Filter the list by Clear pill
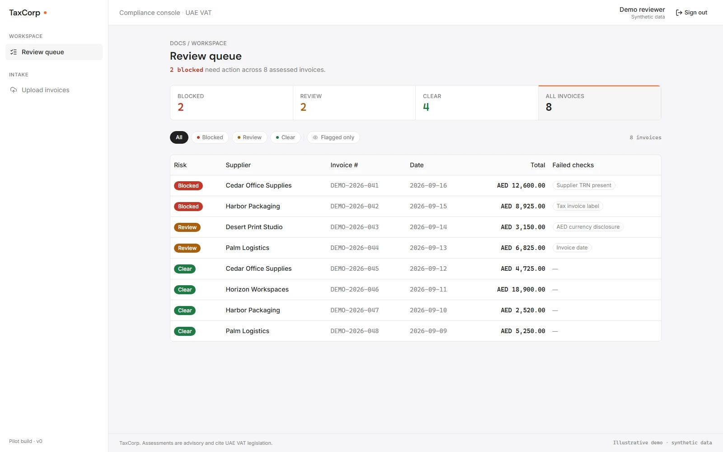Viewport: 723px width, 452px height. tap(286, 137)
